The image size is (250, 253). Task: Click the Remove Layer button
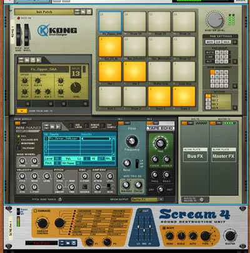(87, 126)
